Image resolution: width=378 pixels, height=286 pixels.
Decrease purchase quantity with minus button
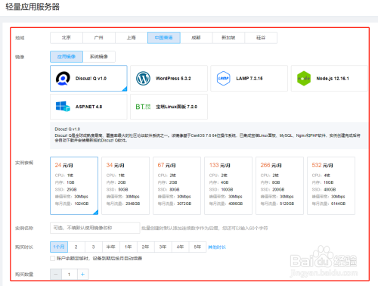[56, 275]
